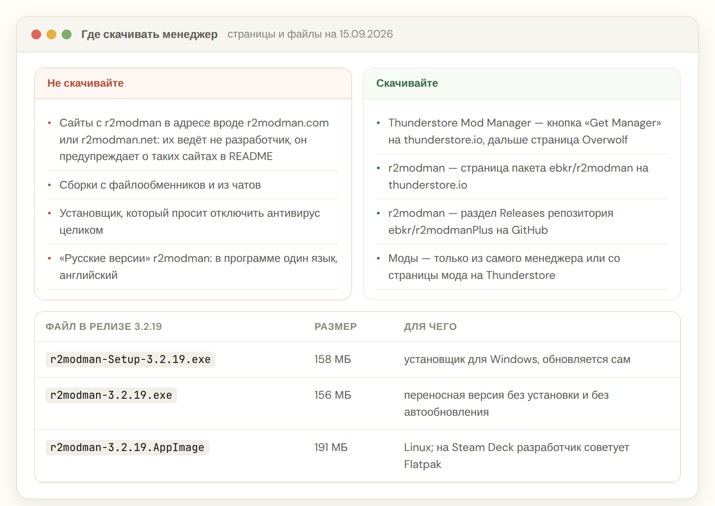Select file name r2modman-3.2.19.AppImage

click(127, 447)
